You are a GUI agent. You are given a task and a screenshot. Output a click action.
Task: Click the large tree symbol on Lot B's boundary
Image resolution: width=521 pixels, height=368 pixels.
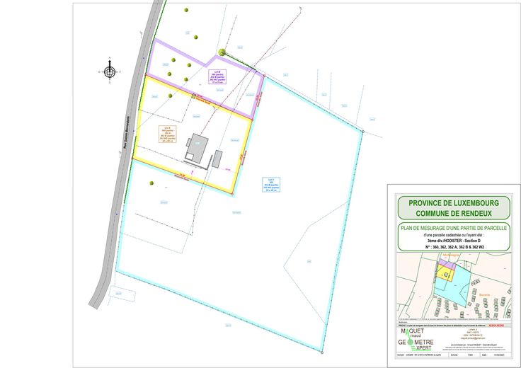click(x=222, y=52)
